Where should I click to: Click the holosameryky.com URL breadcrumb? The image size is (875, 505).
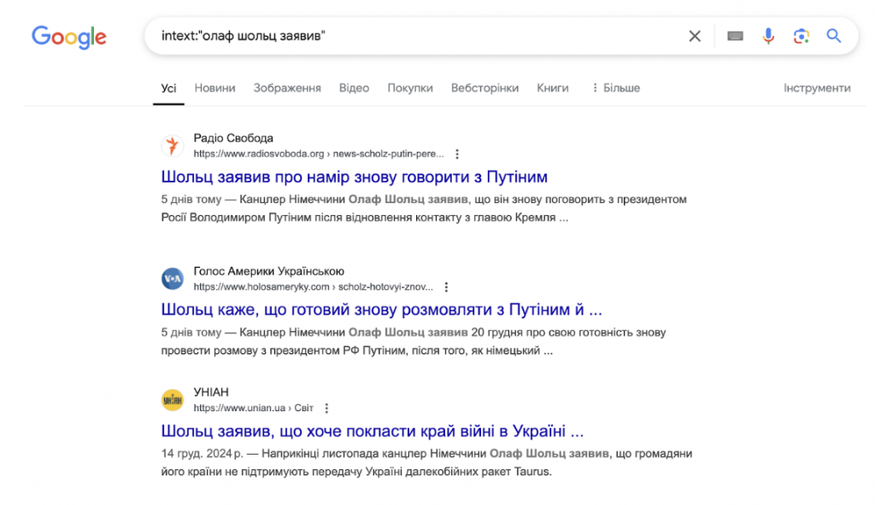[313, 287]
